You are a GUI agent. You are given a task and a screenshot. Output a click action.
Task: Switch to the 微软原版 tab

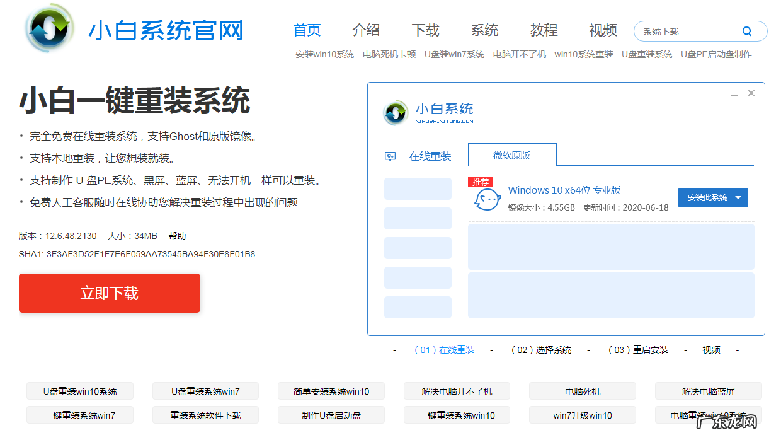click(511, 155)
